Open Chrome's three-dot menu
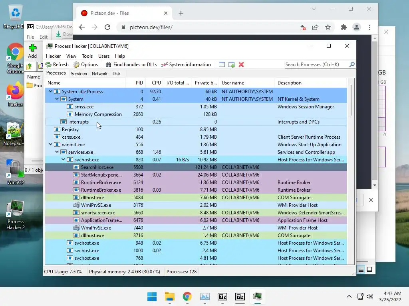The image size is (409, 306). pos(369,27)
